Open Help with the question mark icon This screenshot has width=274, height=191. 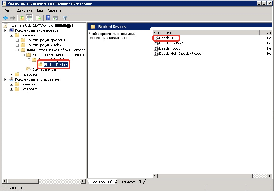48,18
